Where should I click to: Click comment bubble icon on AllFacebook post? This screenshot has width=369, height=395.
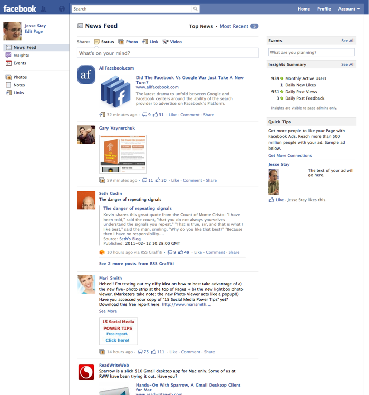144,115
